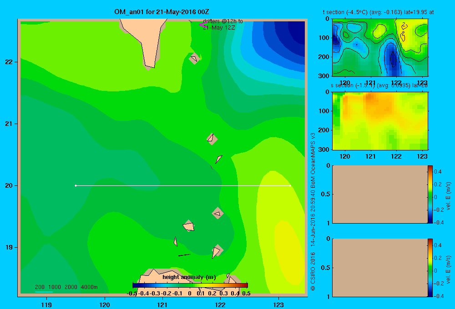Open the salinity section plot

[380, 121]
